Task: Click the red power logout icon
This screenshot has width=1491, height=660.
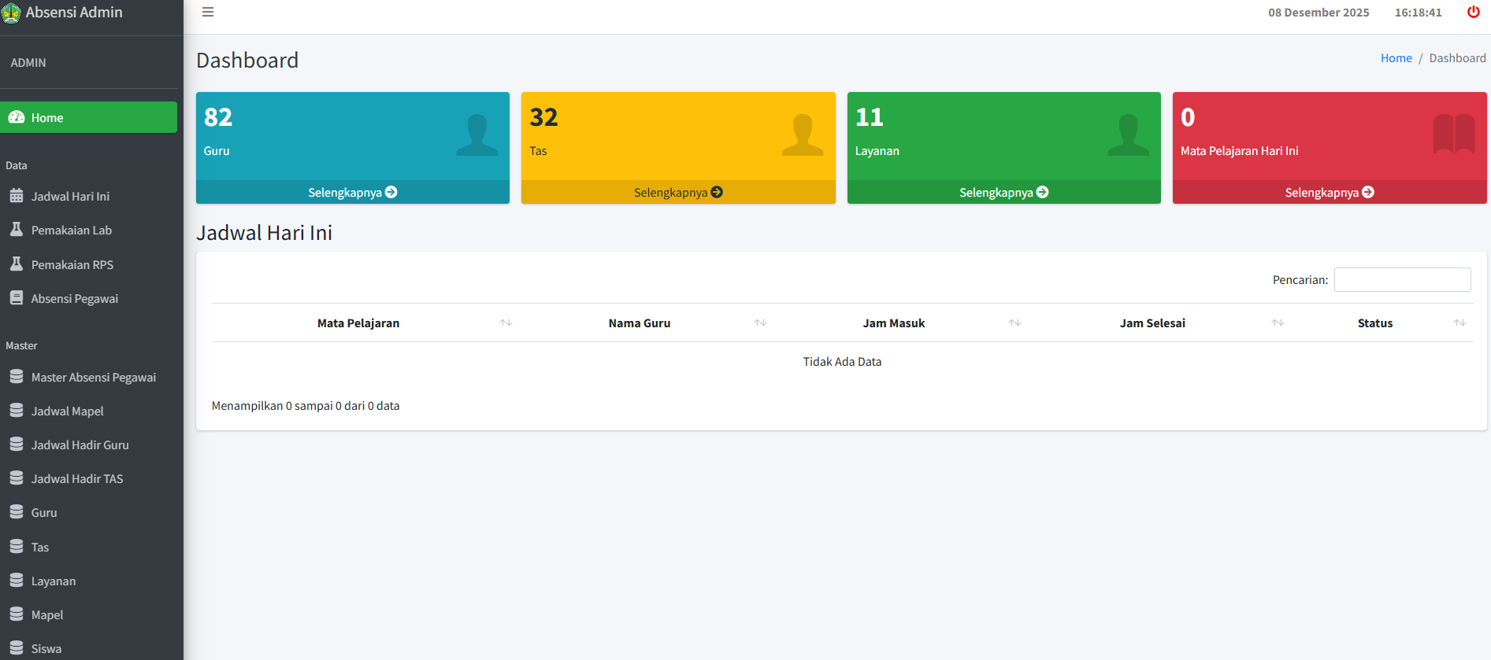Action: click(x=1473, y=12)
